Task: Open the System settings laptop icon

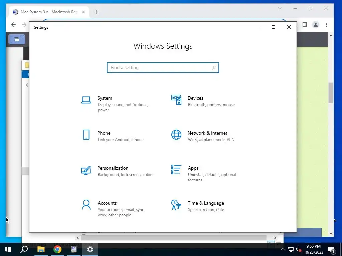Action: [86, 100]
